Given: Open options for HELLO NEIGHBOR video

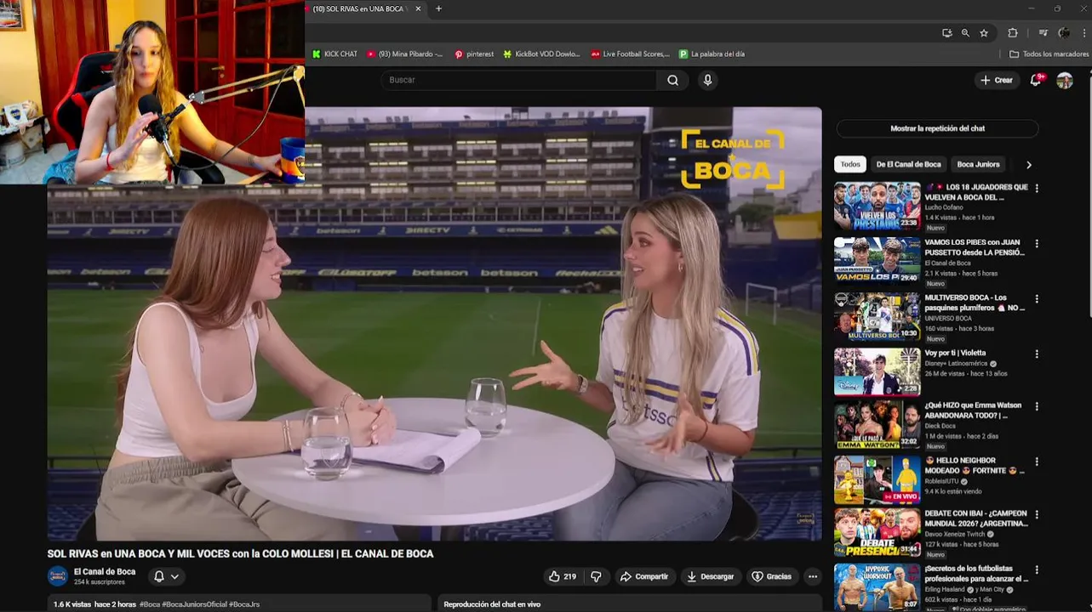Looking at the screenshot, I should [1036, 462].
